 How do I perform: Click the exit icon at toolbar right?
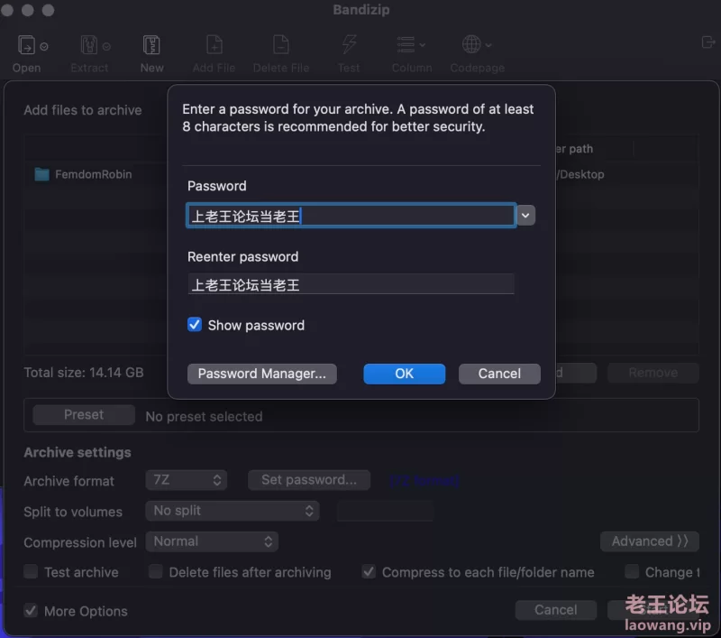[x=708, y=42]
